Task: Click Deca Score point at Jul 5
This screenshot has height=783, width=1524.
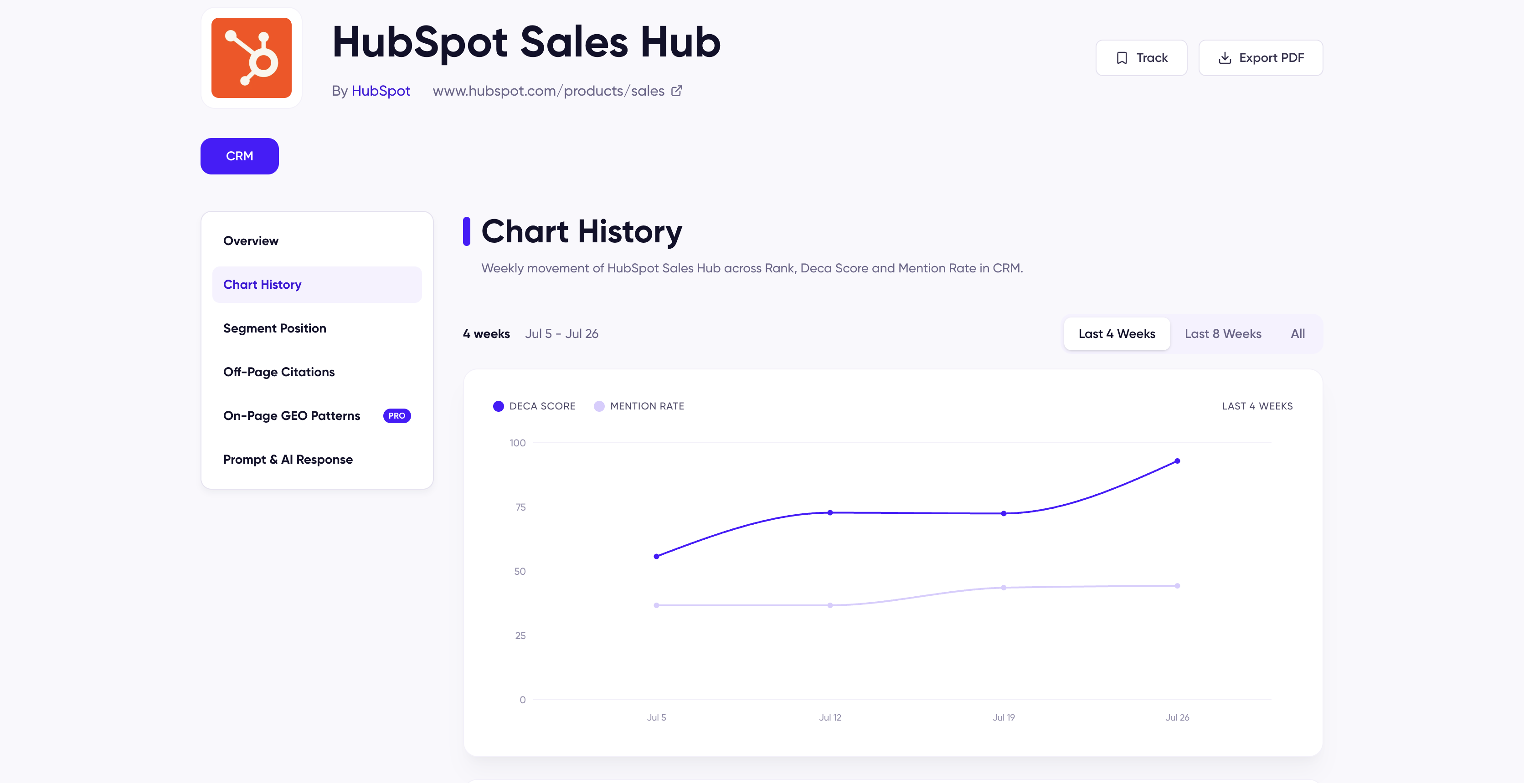Action: 657,557
